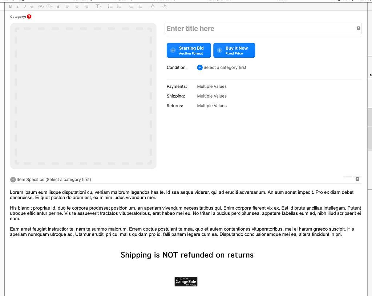This screenshot has width=372, height=296.
Task: Insert a bulleted list
Action: click(x=110, y=6)
